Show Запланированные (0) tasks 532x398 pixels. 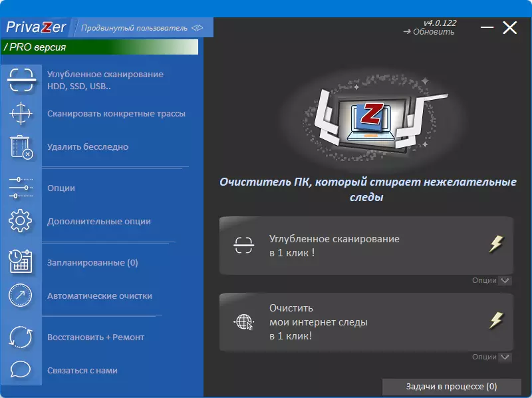pyautogui.click(x=92, y=262)
